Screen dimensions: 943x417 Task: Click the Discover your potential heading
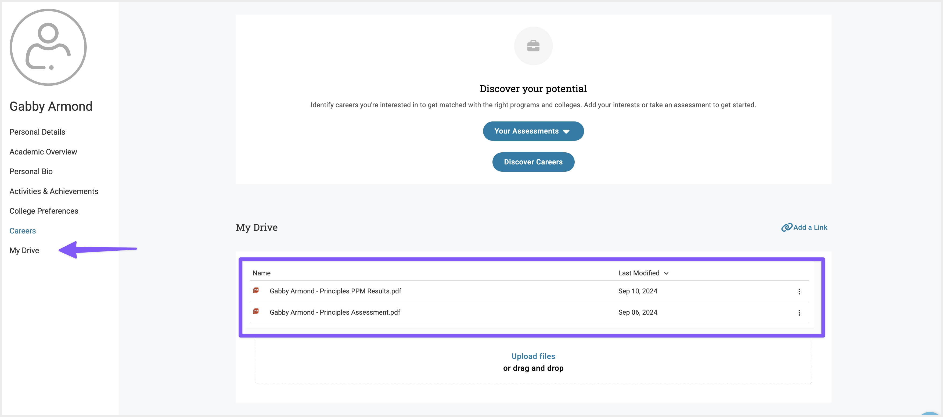533,89
